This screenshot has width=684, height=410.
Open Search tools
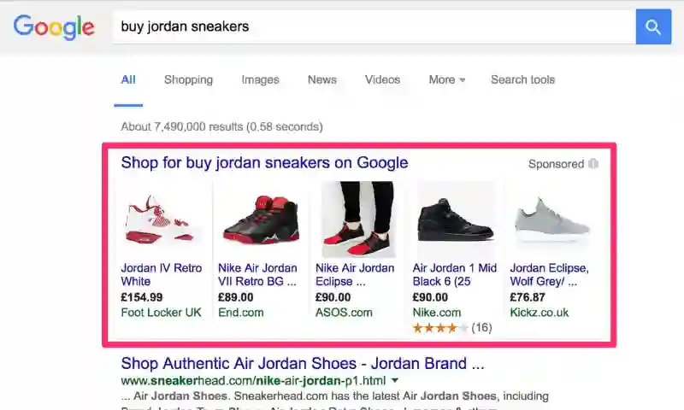(522, 79)
